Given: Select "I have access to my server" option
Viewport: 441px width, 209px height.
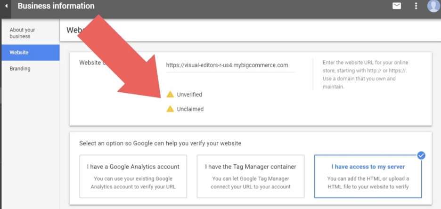Looking at the screenshot, I should [368, 176].
